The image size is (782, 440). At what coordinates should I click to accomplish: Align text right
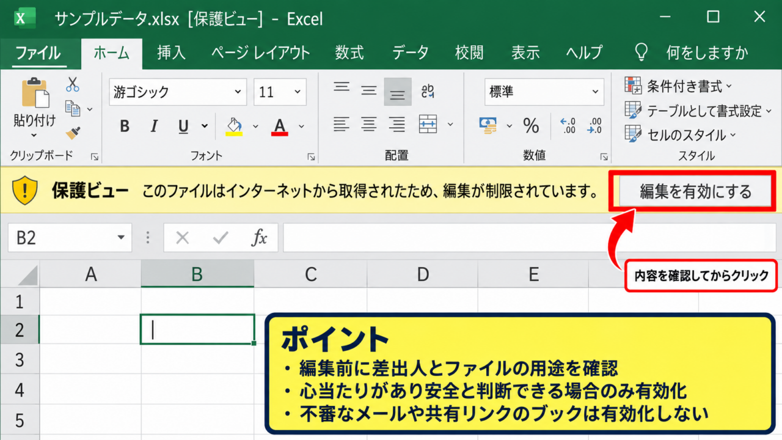click(x=398, y=124)
